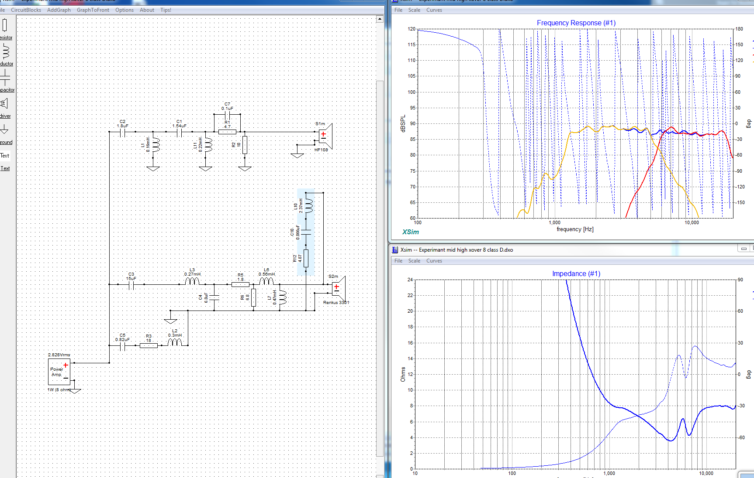Click the dBSPL axis label

coord(403,124)
